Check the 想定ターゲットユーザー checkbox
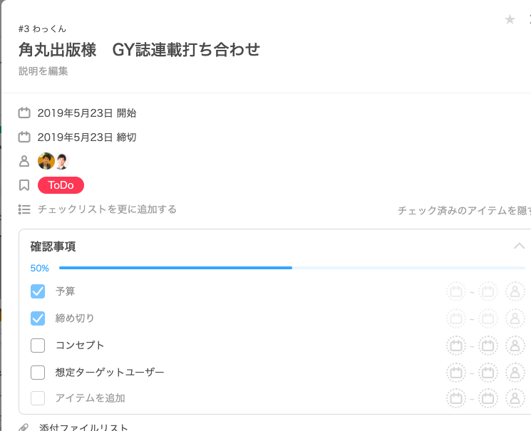The image size is (531, 431). point(38,373)
